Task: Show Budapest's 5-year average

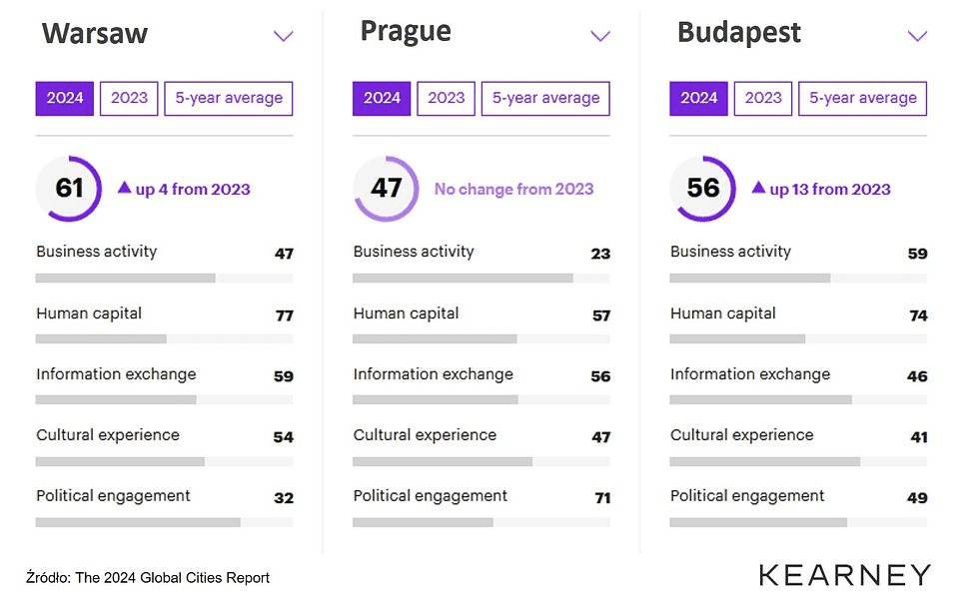Action: (863, 99)
